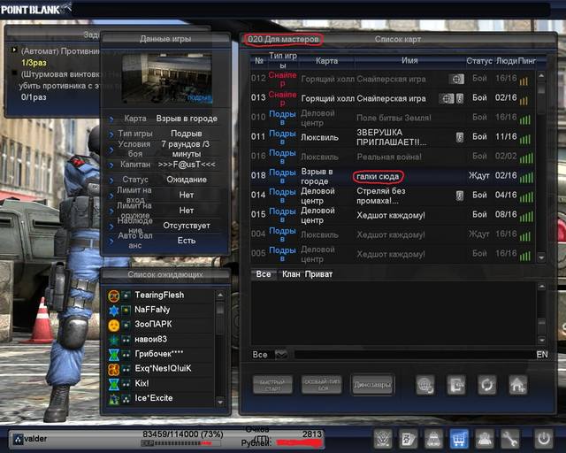Open the mission cards icon in bottom bar
566x453 pixels.
click(x=409, y=439)
